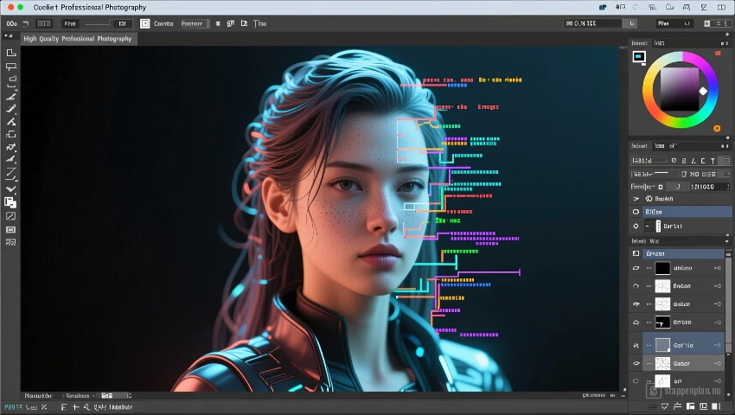Image resolution: width=735 pixels, height=415 pixels.
Task: Select the speech-bubble tool in left toolbar
Action: coord(10,67)
